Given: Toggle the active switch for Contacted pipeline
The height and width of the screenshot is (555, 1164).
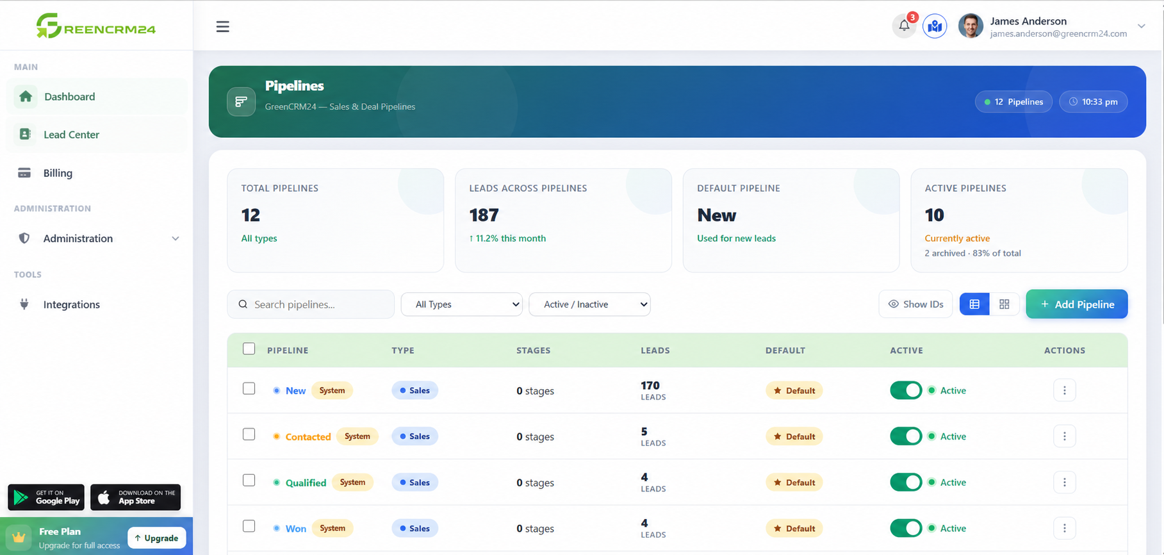Looking at the screenshot, I should tap(906, 436).
